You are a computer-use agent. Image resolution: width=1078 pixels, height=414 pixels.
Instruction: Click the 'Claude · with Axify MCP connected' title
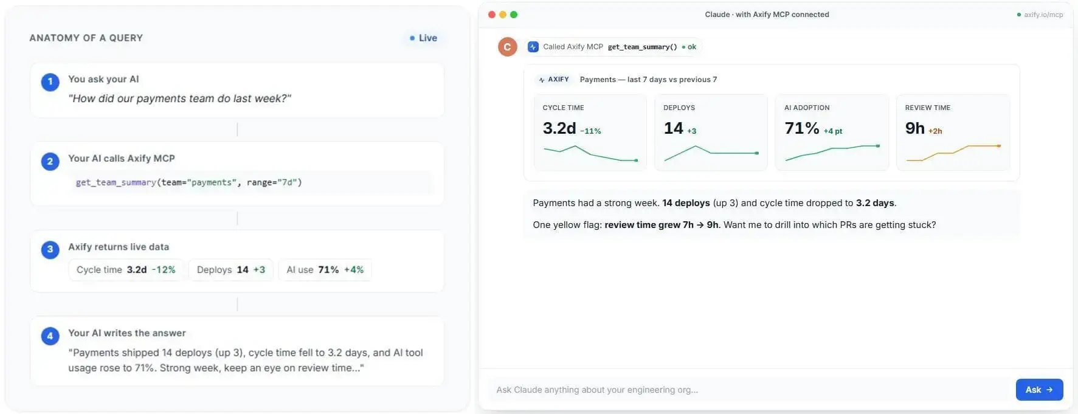click(767, 15)
